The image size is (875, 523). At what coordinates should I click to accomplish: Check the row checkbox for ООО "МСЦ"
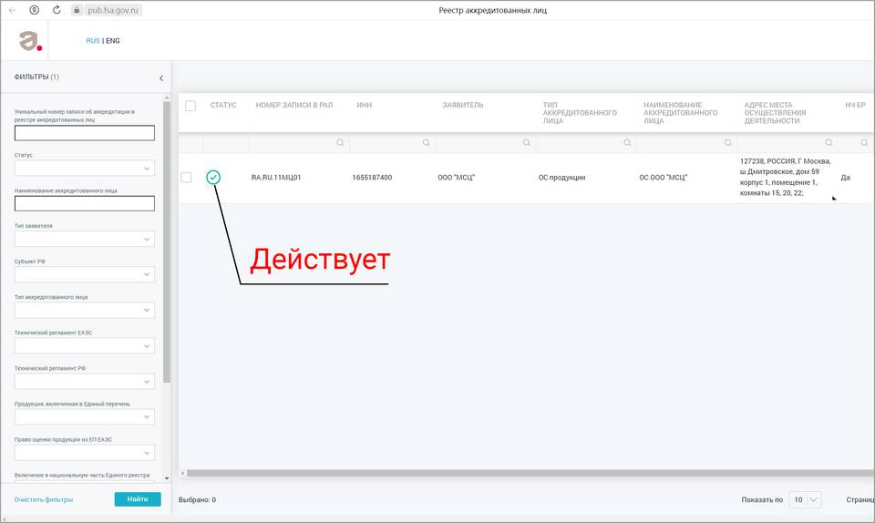point(187,178)
